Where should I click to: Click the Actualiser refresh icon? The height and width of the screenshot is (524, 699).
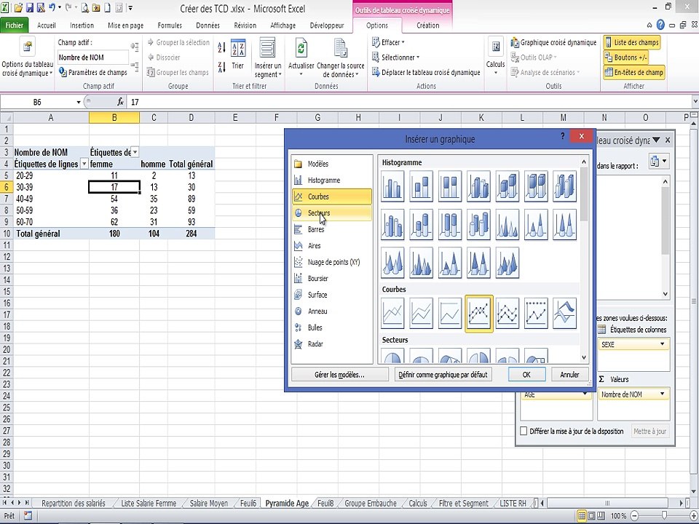tap(301, 48)
